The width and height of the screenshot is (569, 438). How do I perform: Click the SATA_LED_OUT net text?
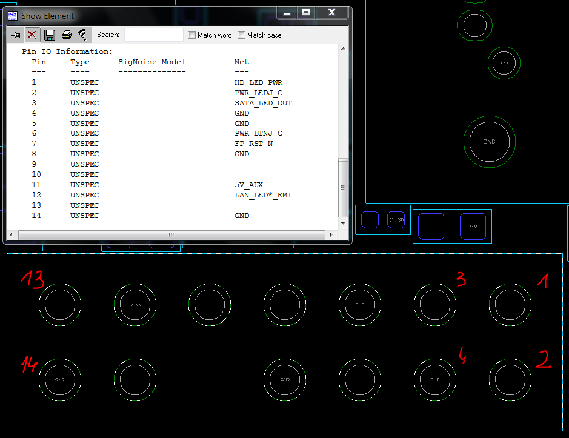tap(263, 103)
